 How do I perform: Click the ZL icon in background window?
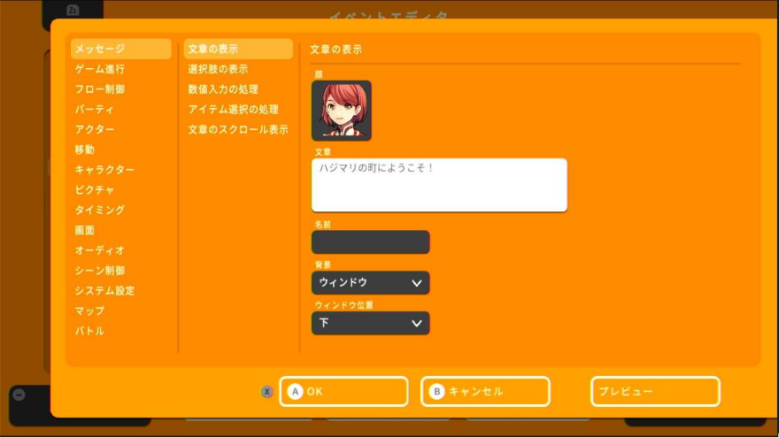73,10
